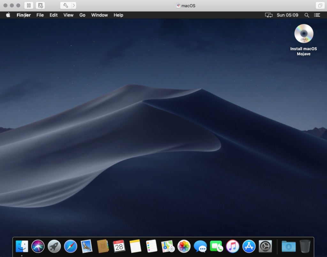Open the View menu

[68, 15]
